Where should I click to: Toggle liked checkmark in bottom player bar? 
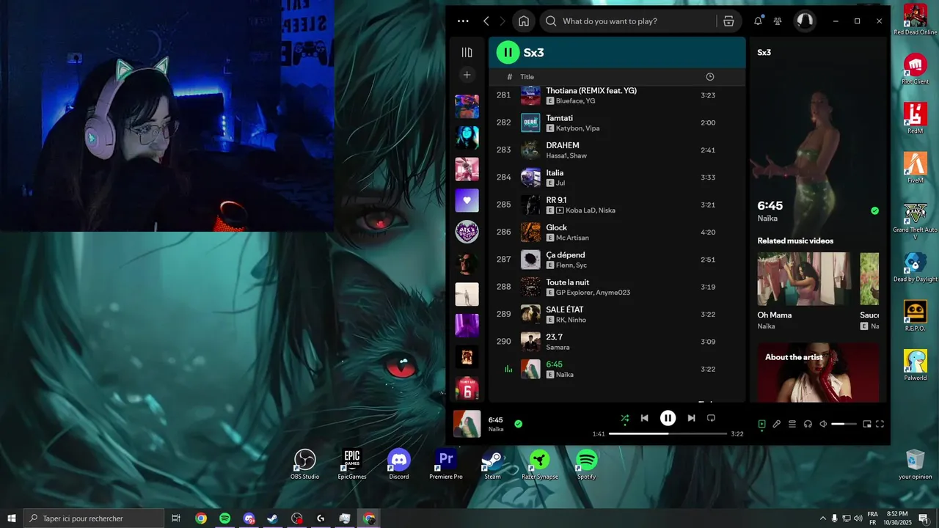[518, 424]
